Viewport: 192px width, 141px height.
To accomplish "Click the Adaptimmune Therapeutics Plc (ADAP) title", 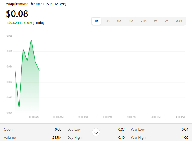I will [x=36, y=4].
